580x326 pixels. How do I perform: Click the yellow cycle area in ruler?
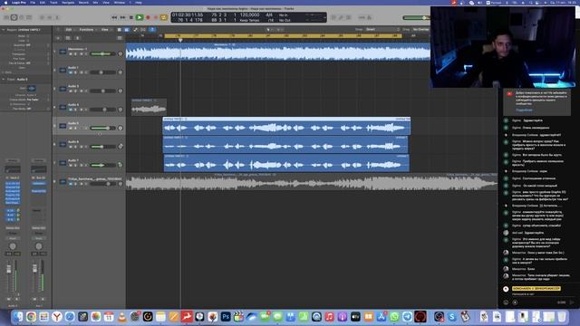283,36
